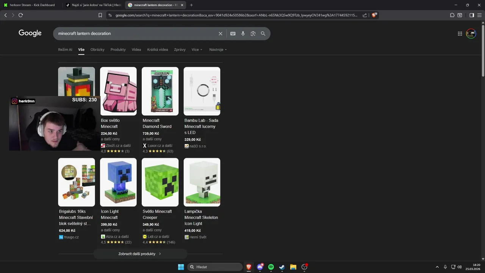Click the system tray microphone icon
485x273 pixels.
[x=445, y=267]
